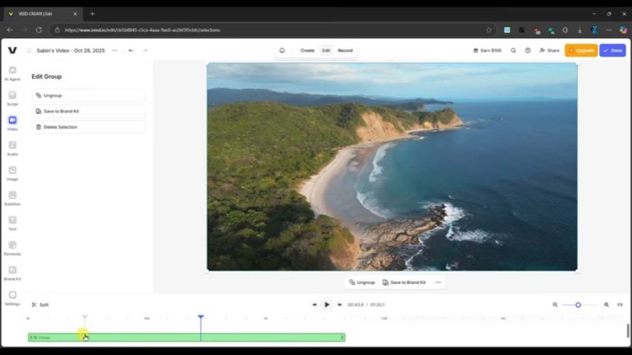Select the green Group clip on the timeline

point(187,337)
